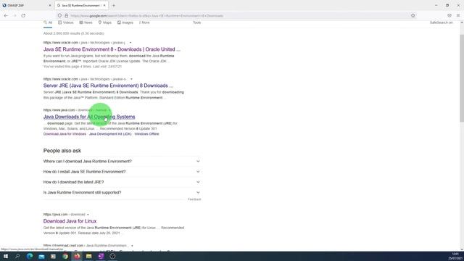Open Server JRE 8 Downloads result
The image size is (464, 261).
(108, 86)
